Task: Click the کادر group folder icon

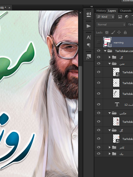Action: (x=114, y=147)
